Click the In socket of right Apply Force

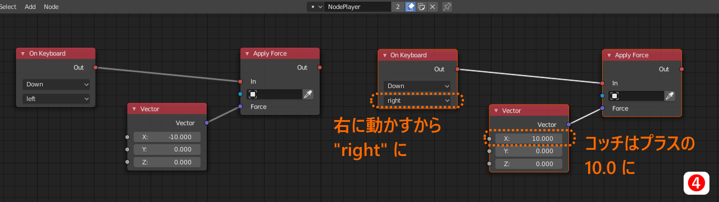click(602, 83)
